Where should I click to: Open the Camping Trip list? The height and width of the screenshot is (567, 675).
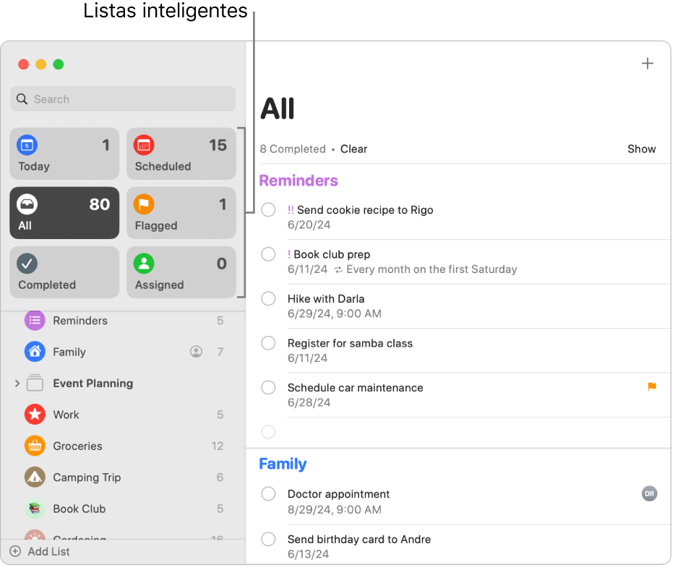(x=87, y=477)
